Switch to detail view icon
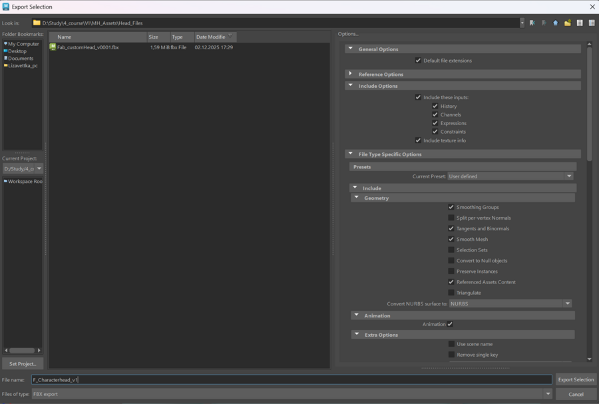 point(592,23)
